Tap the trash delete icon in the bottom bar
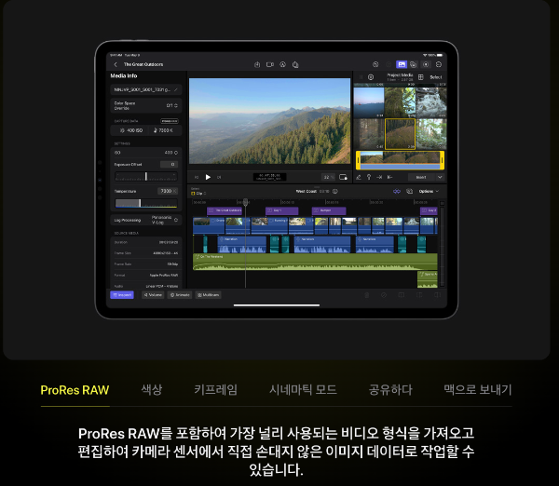 pos(366,295)
